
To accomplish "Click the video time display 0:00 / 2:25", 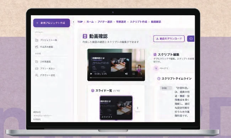I will pyautogui.click(x=101, y=74).
